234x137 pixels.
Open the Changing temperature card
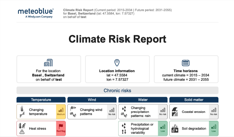pos(41,112)
